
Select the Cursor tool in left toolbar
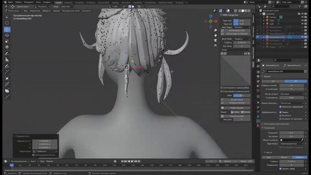click(x=7, y=23)
